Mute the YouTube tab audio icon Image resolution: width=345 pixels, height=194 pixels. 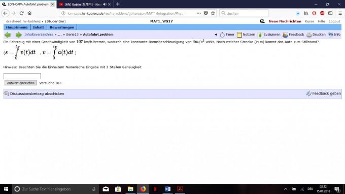(x=105, y=5)
